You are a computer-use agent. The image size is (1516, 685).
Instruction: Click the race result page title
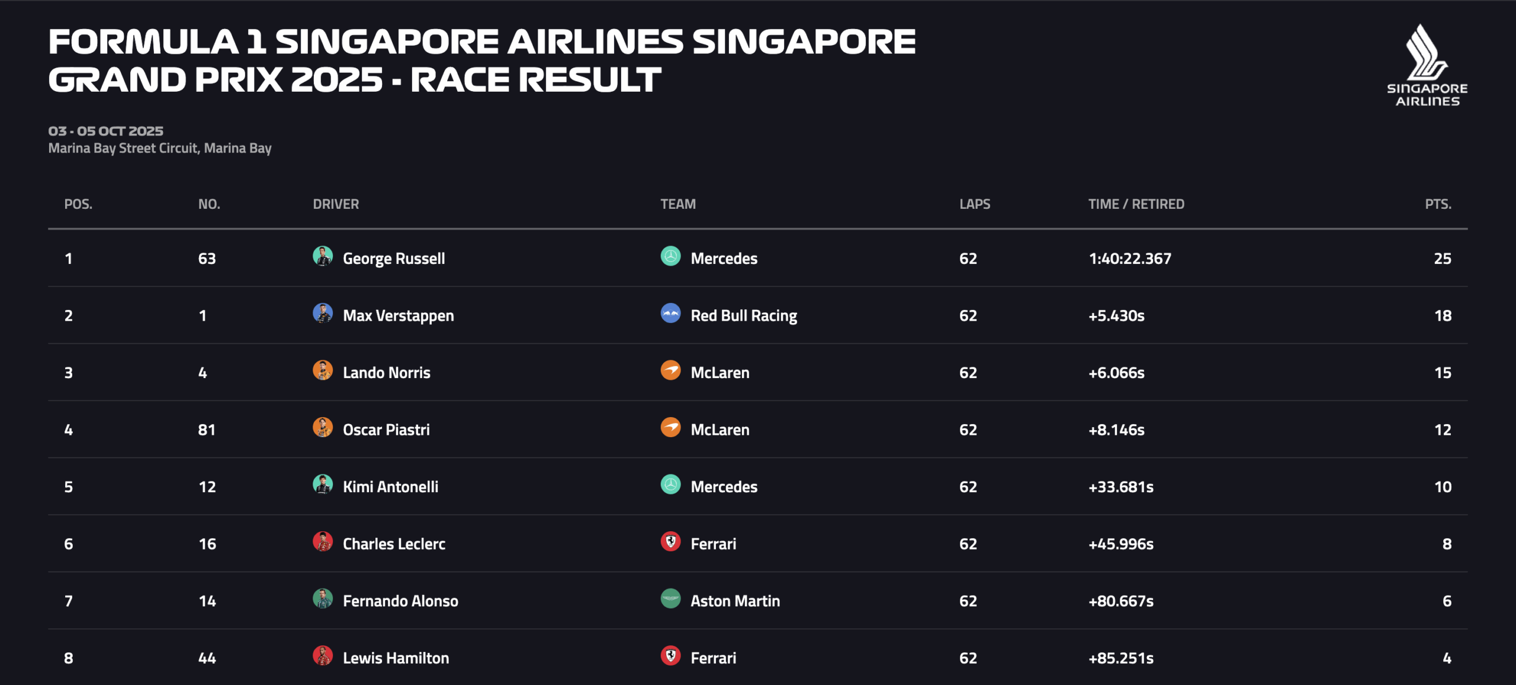point(481,60)
